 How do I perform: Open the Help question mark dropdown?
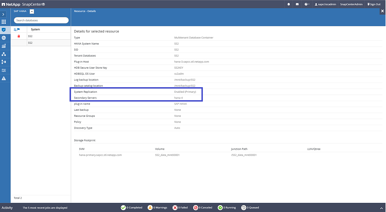click(307, 4)
